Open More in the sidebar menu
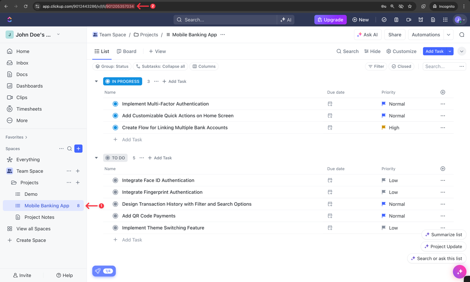 click(21, 120)
